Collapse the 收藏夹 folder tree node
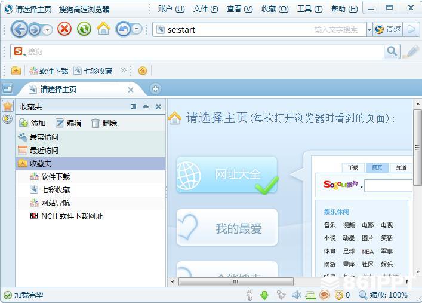Viewport: 422px width, 303px height. [x=91, y=163]
